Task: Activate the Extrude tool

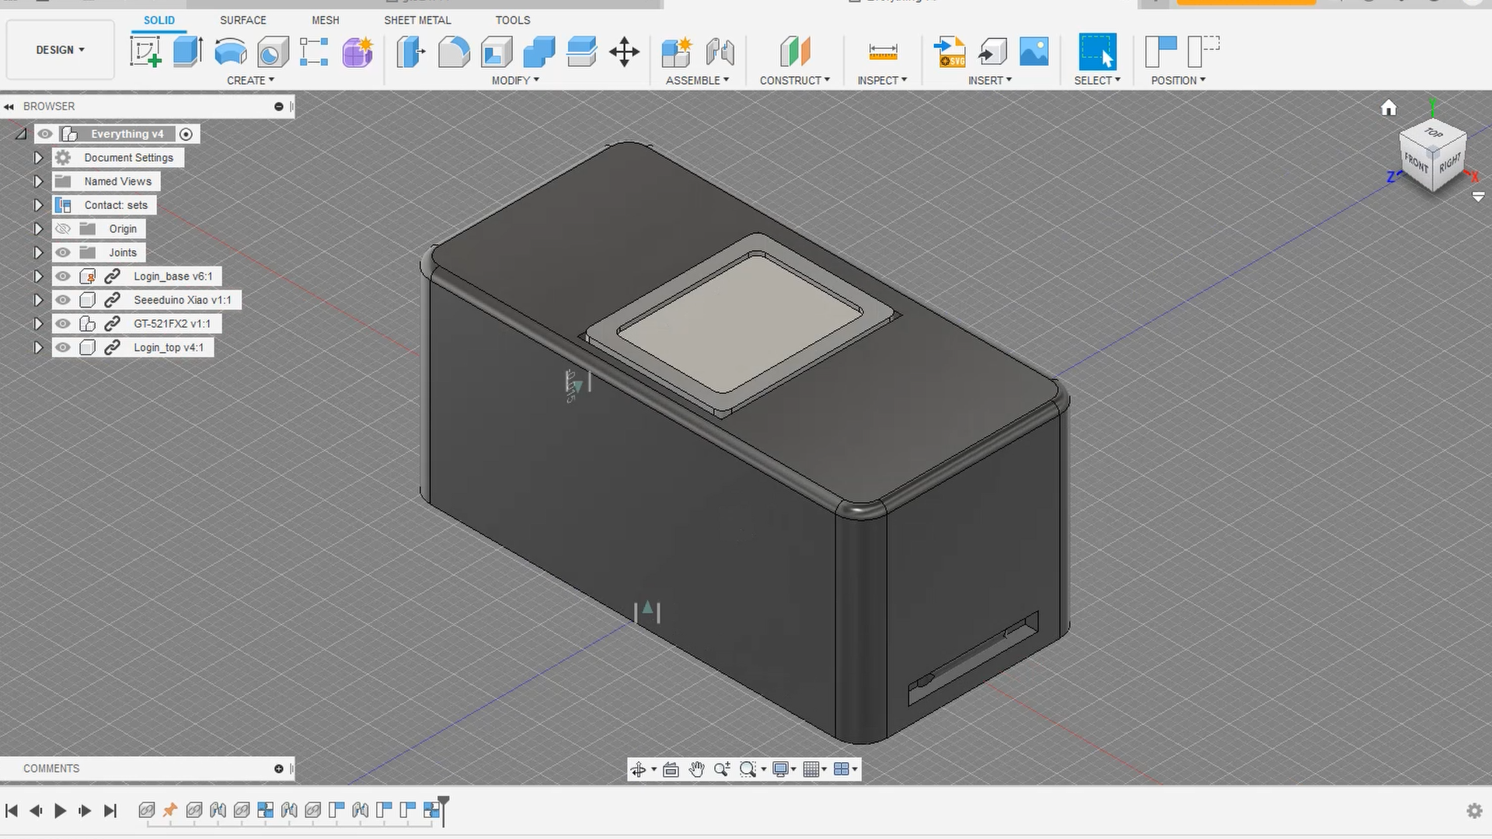Action: (x=186, y=52)
